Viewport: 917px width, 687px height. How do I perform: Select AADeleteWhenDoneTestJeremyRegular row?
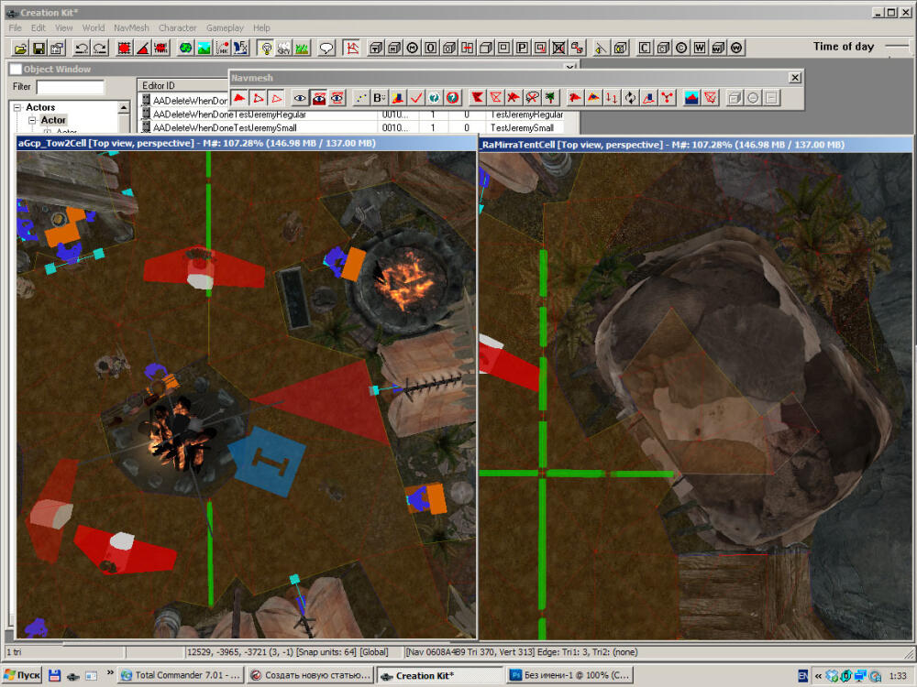point(351,114)
